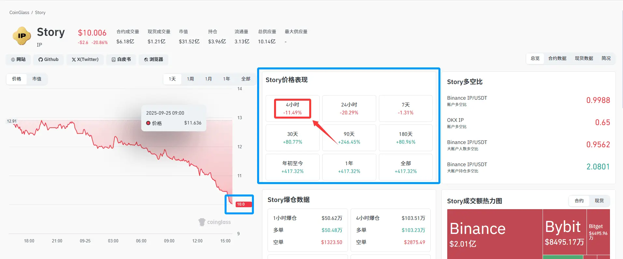Click the 4小时爆仓 total $103.51万
The image size is (623, 259).
[413, 218]
